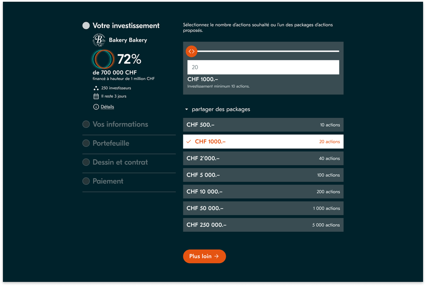Select the CHF 2'000.– 40 actions package
The height and width of the screenshot is (286, 426).
(x=263, y=158)
